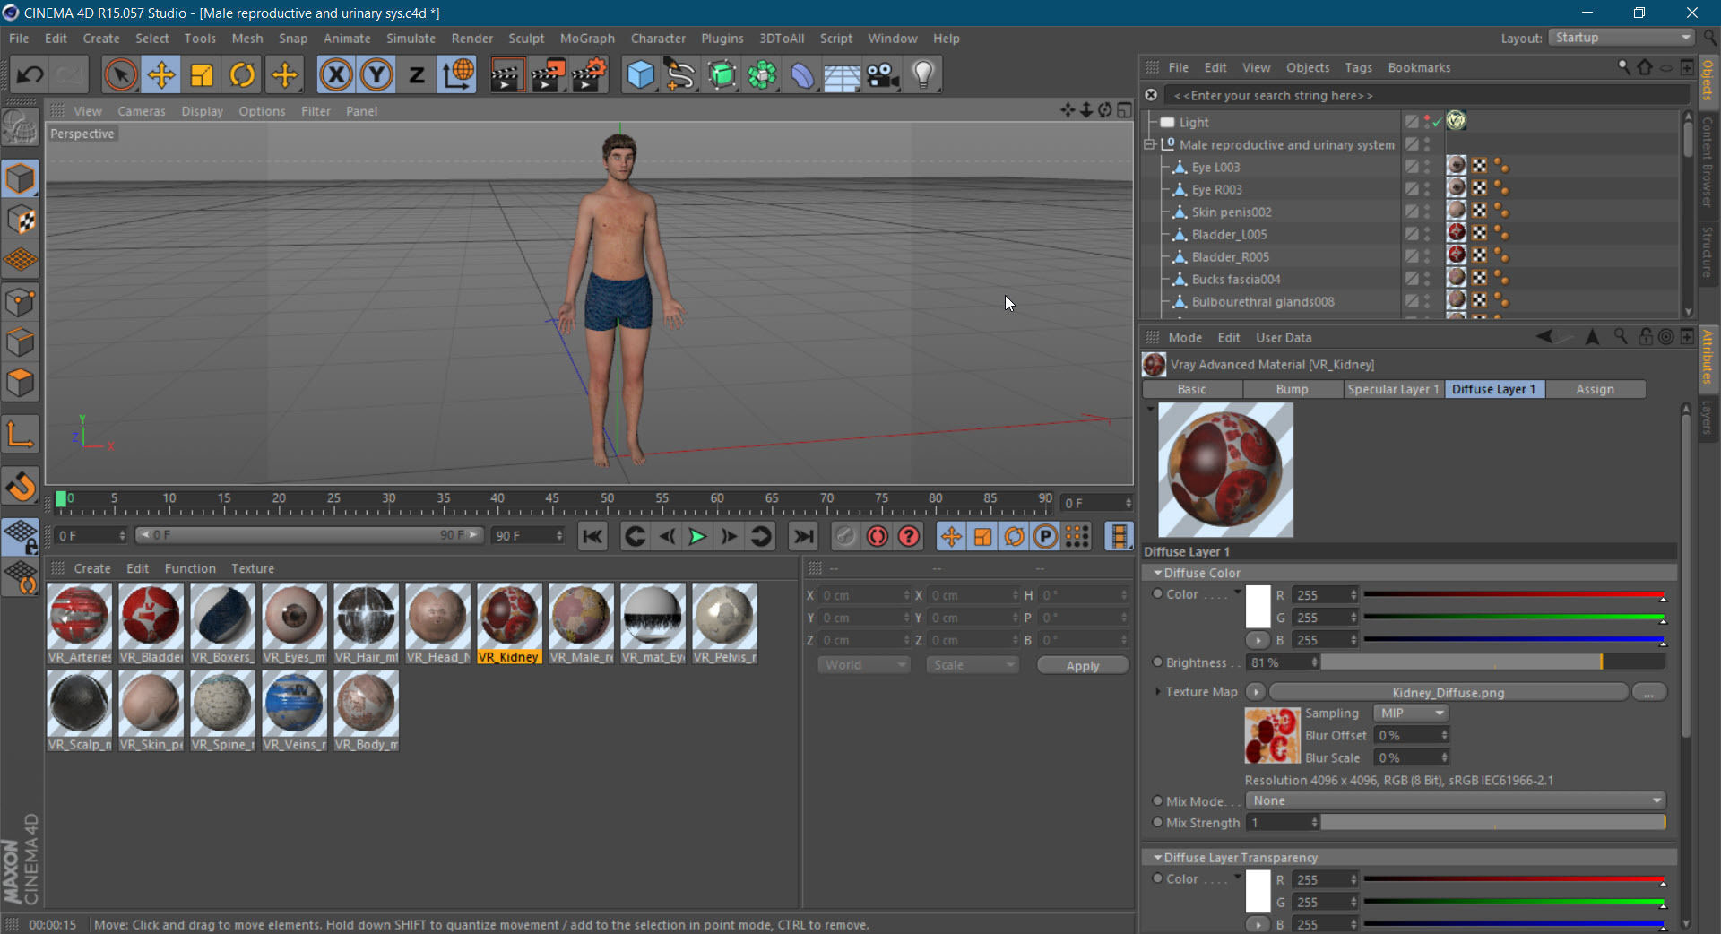Add a camera object from toolbar
The height and width of the screenshot is (934, 1721).
click(x=883, y=74)
